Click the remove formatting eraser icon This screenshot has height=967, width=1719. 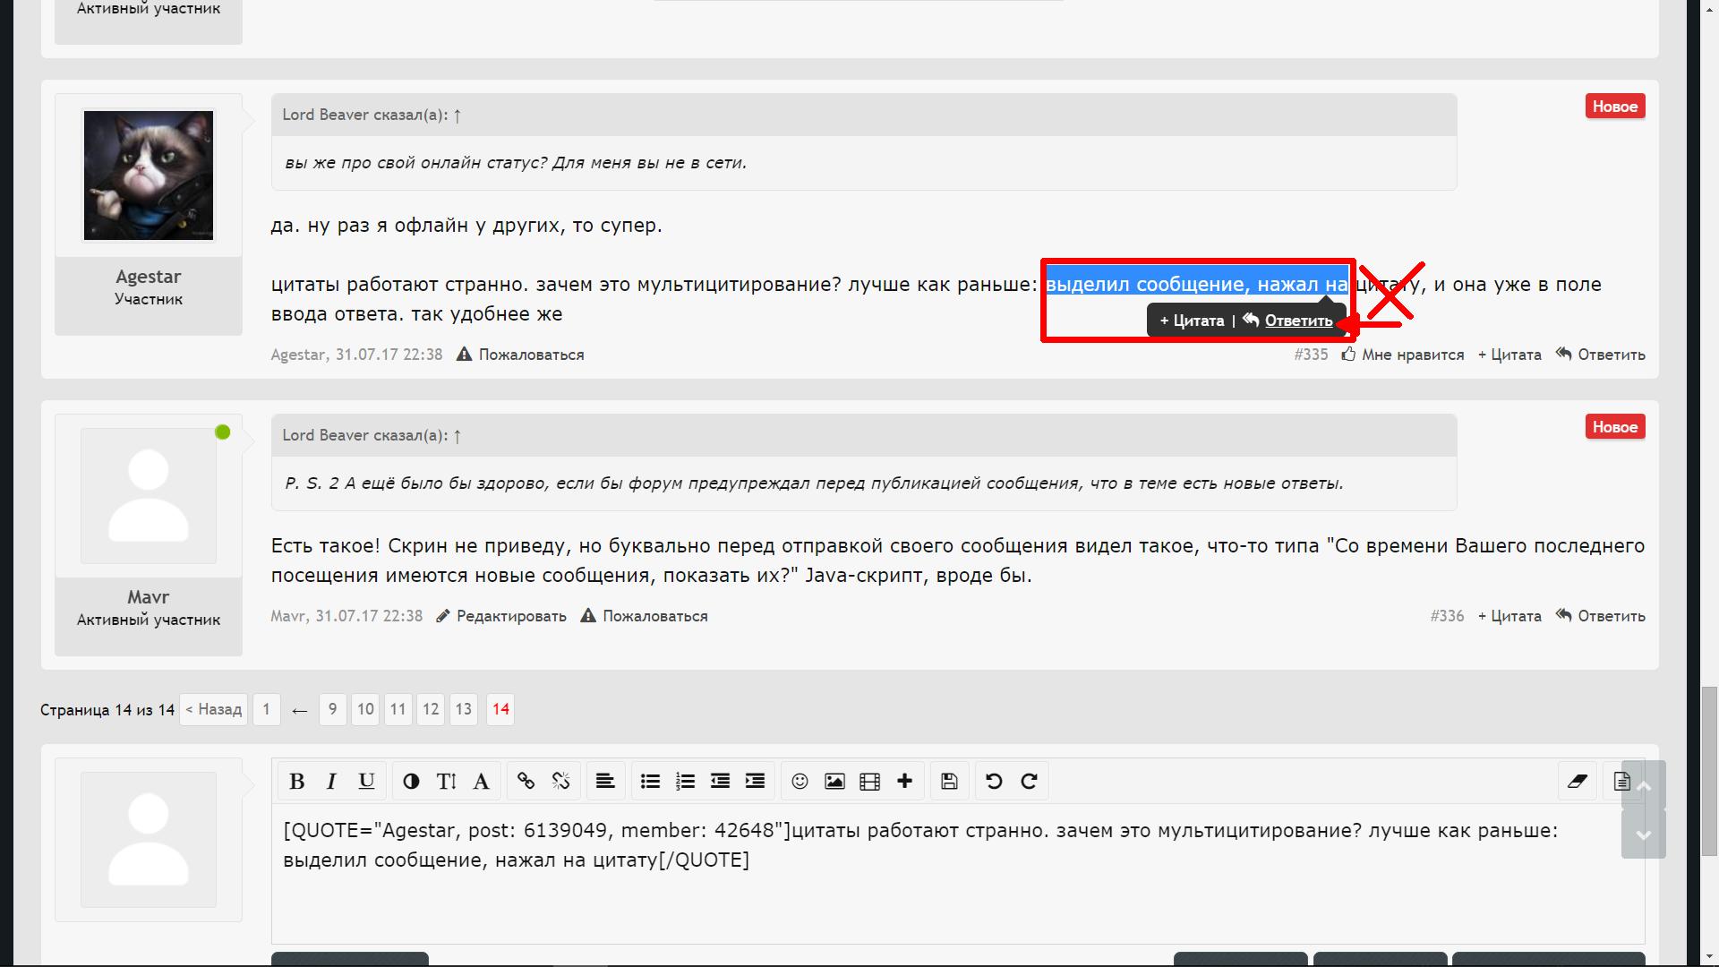[x=1578, y=782]
